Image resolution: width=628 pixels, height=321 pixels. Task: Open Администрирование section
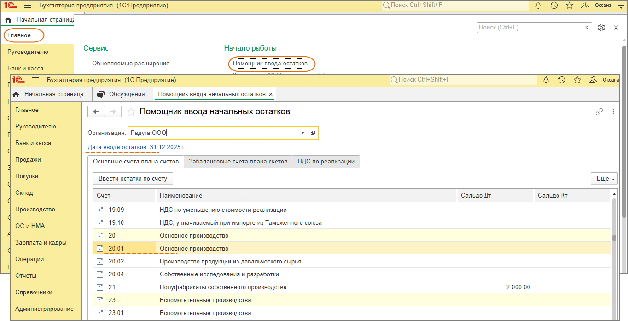pyautogui.click(x=44, y=309)
